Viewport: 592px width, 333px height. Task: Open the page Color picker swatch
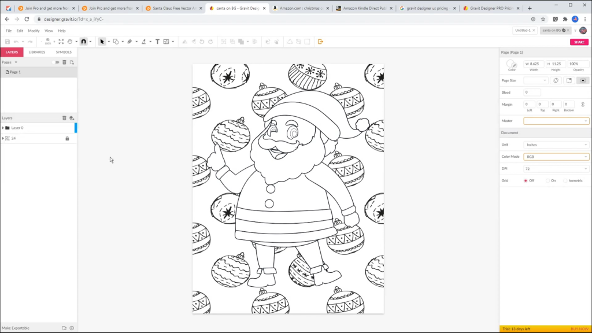(x=512, y=64)
